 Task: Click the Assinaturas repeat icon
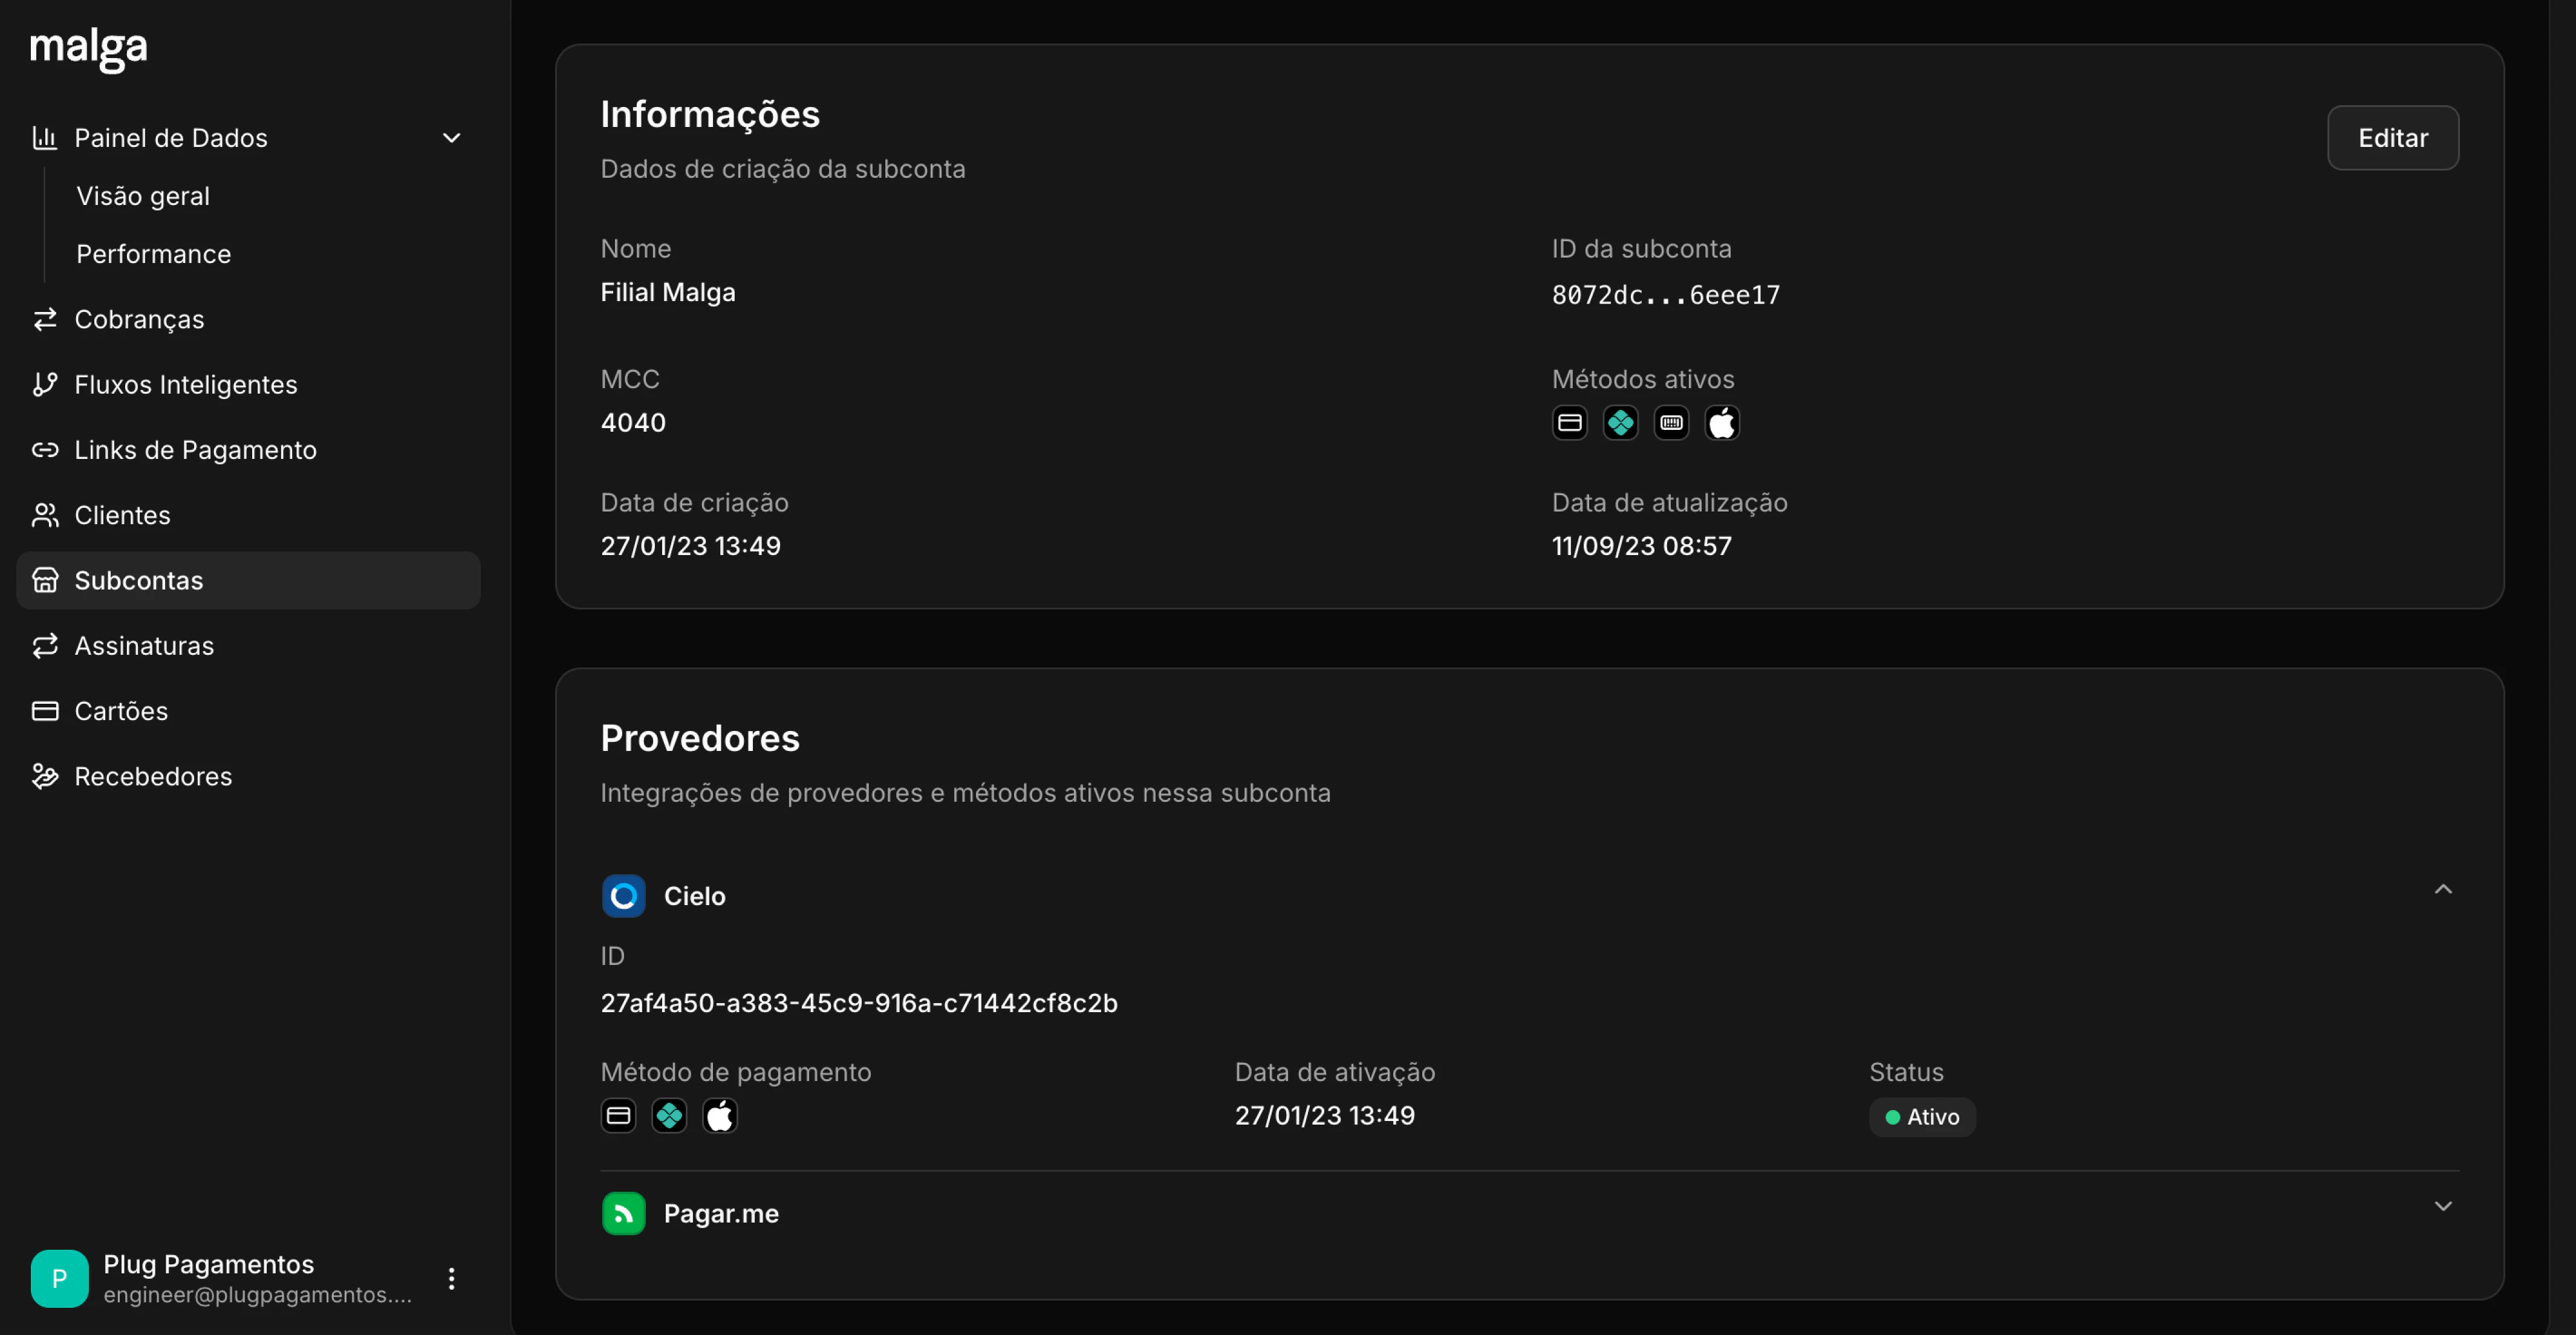point(44,646)
